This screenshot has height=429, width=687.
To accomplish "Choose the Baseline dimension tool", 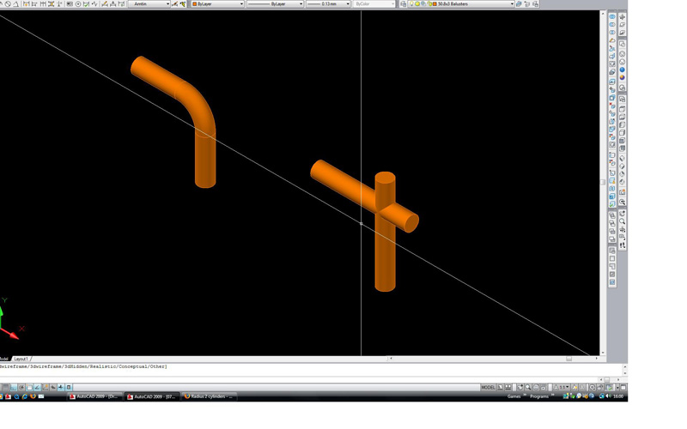I will [x=34, y=4].
